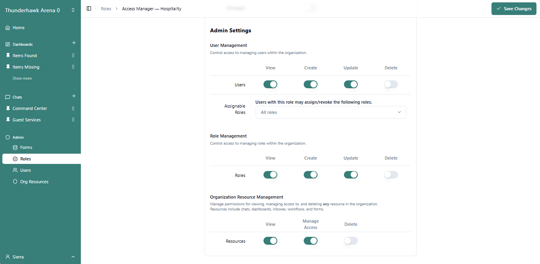Screen dimensions: 540x264
Task: Click the Home icon in sidebar
Action: coord(7,28)
